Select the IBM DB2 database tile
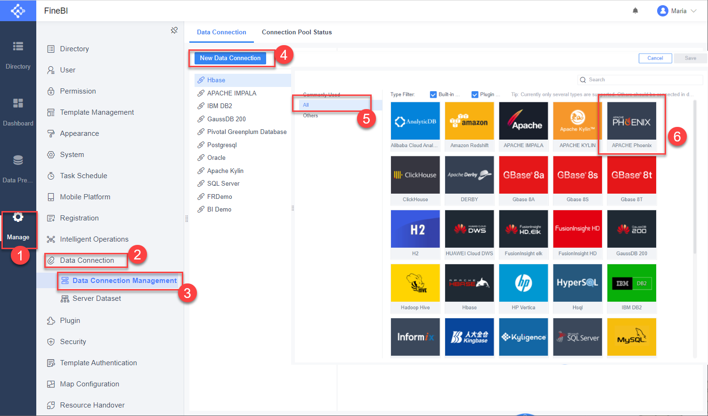 tap(632, 288)
